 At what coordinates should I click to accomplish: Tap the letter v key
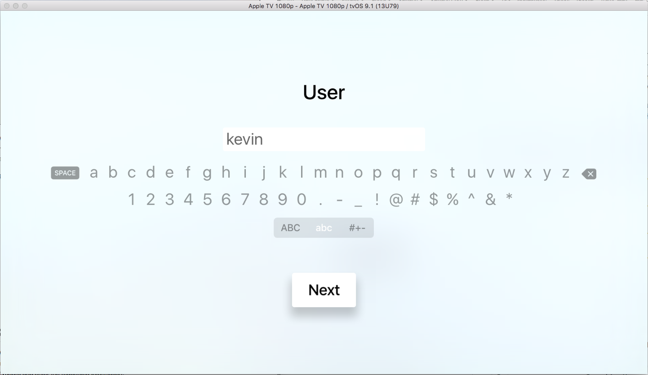coord(490,173)
